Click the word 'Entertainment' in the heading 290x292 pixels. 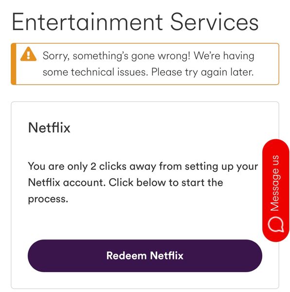[87, 21]
